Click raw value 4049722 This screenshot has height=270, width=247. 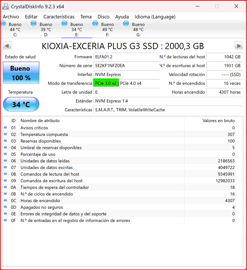click(x=226, y=167)
